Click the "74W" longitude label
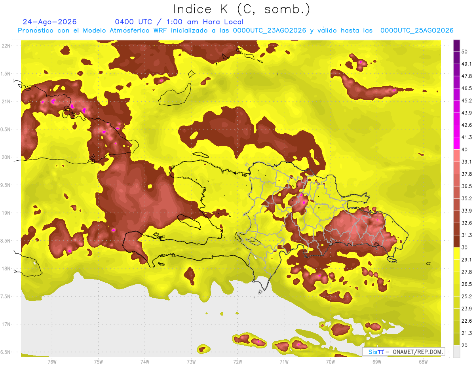Viewport: 475px width, 367px height. pyautogui.click(x=145, y=361)
